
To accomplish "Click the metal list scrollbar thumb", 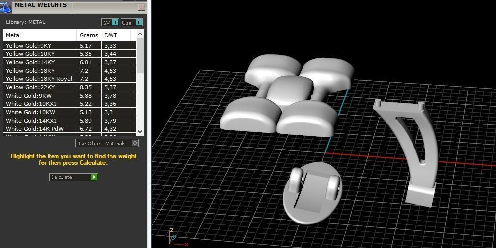I will pyautogui.click(x=140, y=55).
